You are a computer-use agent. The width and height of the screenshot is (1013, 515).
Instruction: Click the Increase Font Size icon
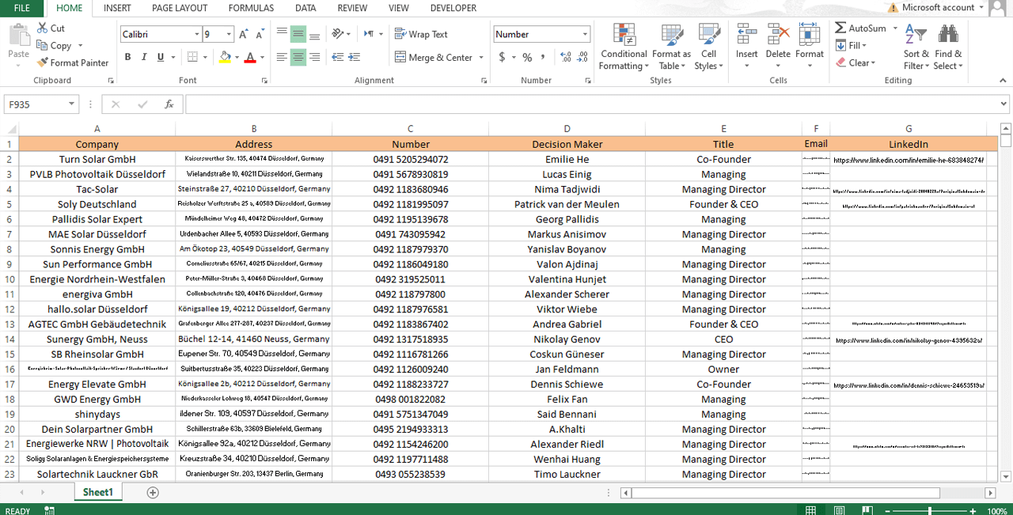coord(244,34)
